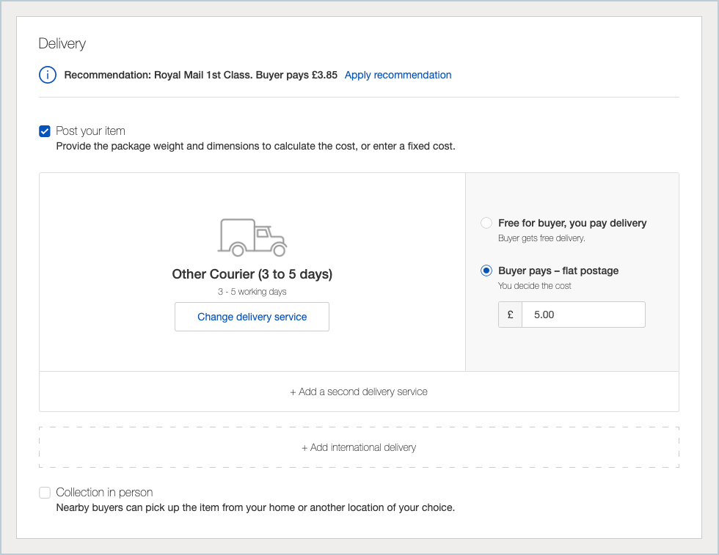Enable the Collection in person checkbox
This screenshot has width=719, height=555.
click(x=45, y=493)
